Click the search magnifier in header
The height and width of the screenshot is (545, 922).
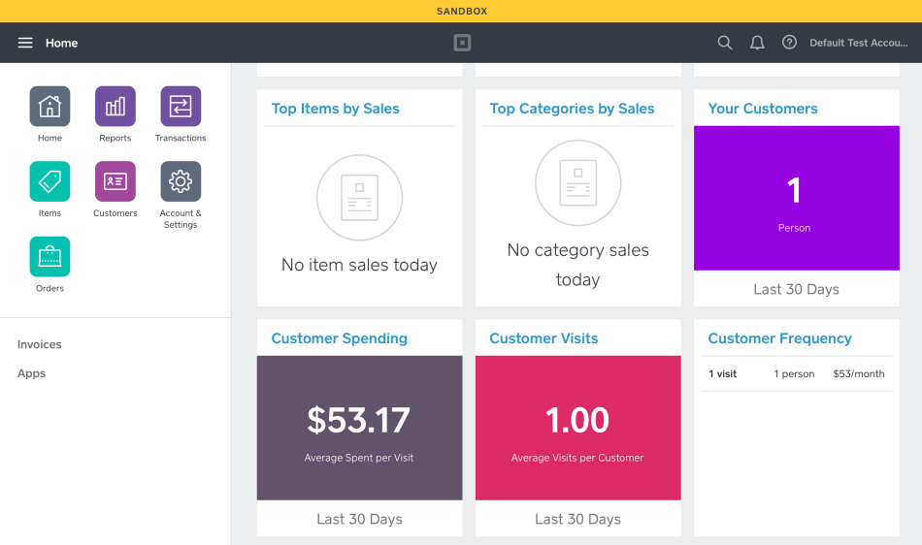coord(725,43)
